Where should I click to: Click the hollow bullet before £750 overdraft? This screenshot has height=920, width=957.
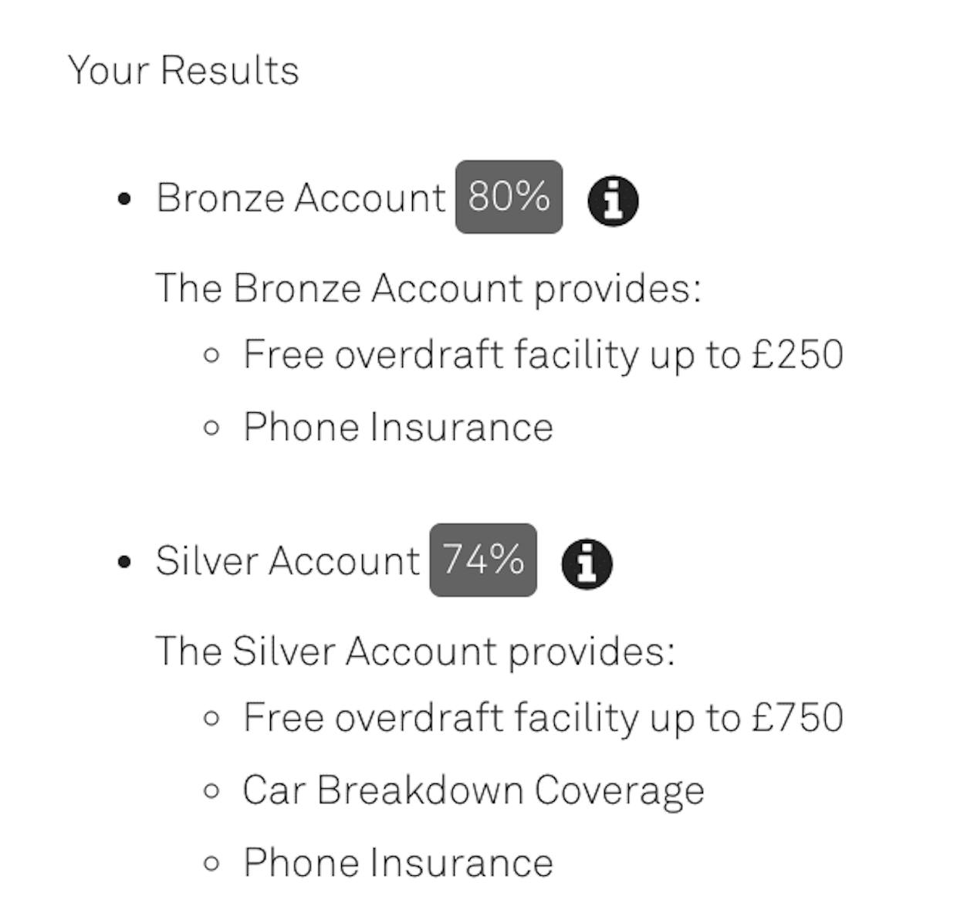click(211, 719)
